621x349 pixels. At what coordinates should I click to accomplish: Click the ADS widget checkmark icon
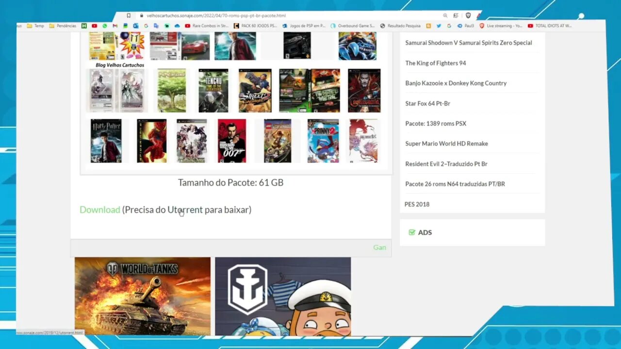(412, 232)
